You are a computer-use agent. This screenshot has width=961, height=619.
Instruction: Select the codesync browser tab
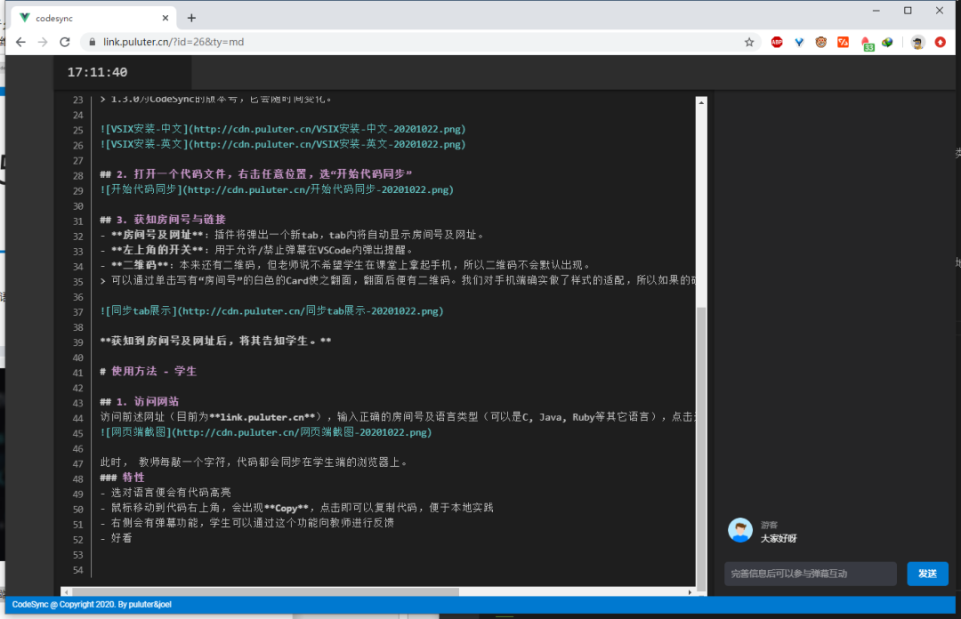(x=94, y=19)
